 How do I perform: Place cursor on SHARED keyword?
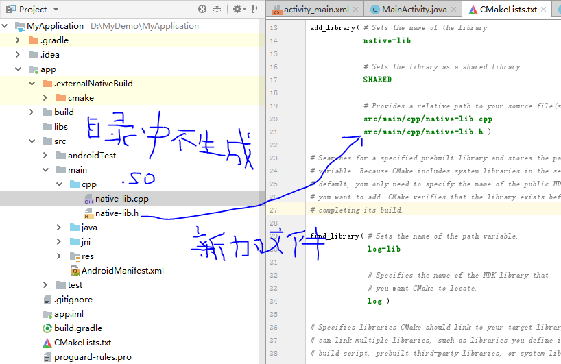click(x=377, y=80)
